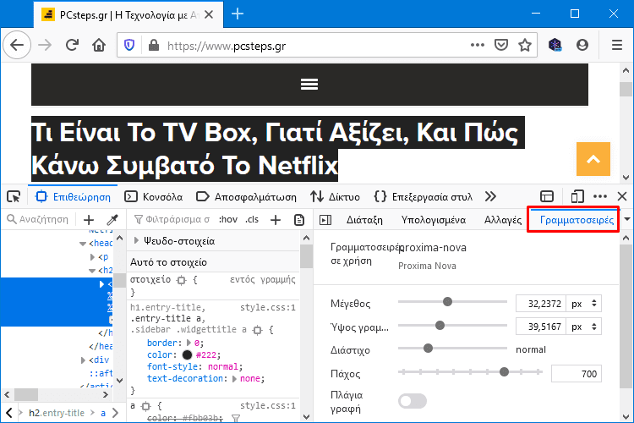The height and width of the screenshot is (423, 634).
Task: Open the Κονσόλα tab
Action: coord(154,197)
